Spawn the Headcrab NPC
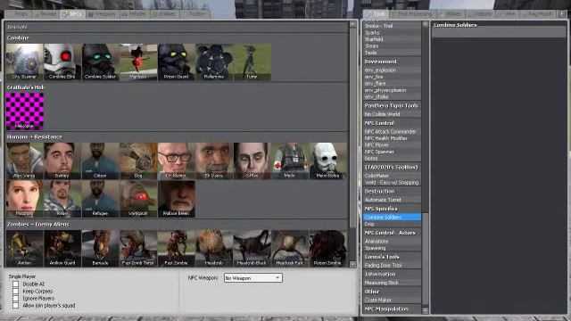571x321 pixels. pos(214,248)
